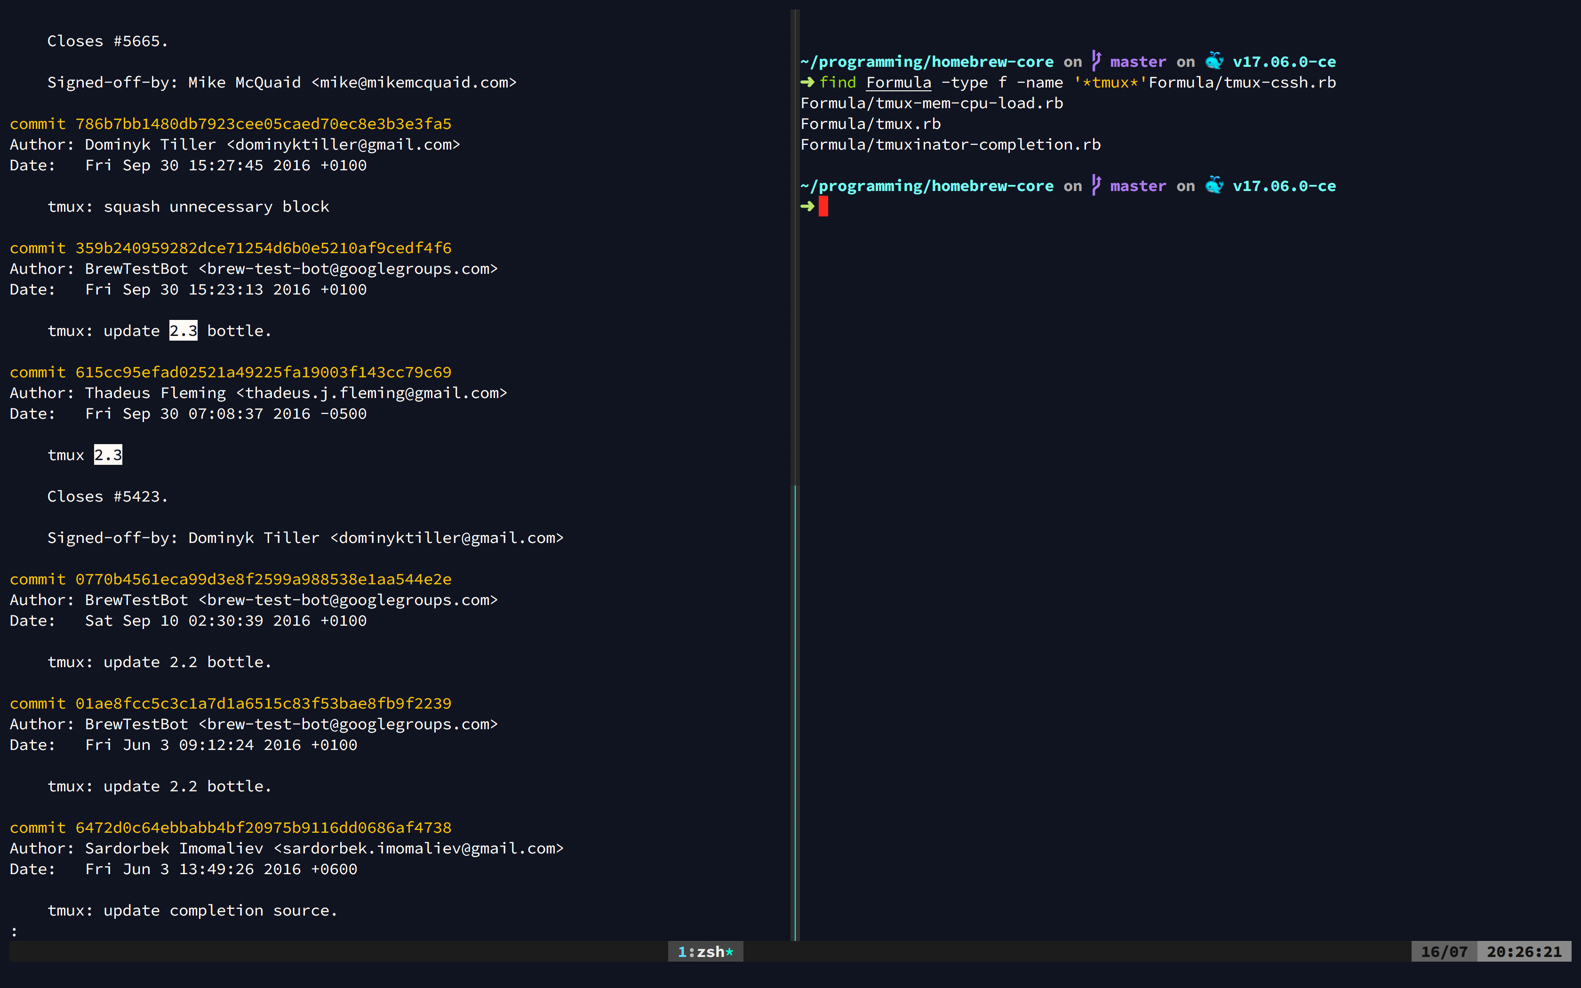Screen dimensions: 1581x988
Task: Click Dominyk Tiller signed-off-by line
Action: point(305,538)
